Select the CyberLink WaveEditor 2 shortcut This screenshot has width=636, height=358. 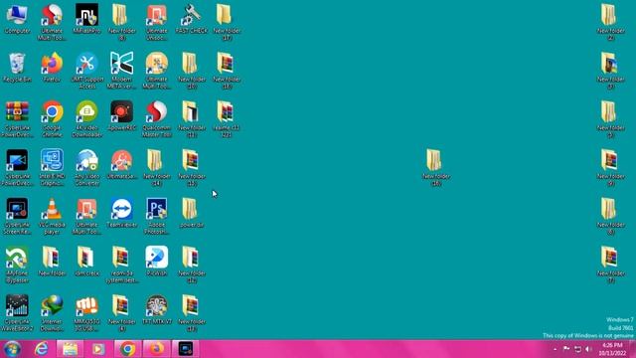[17, 313]
